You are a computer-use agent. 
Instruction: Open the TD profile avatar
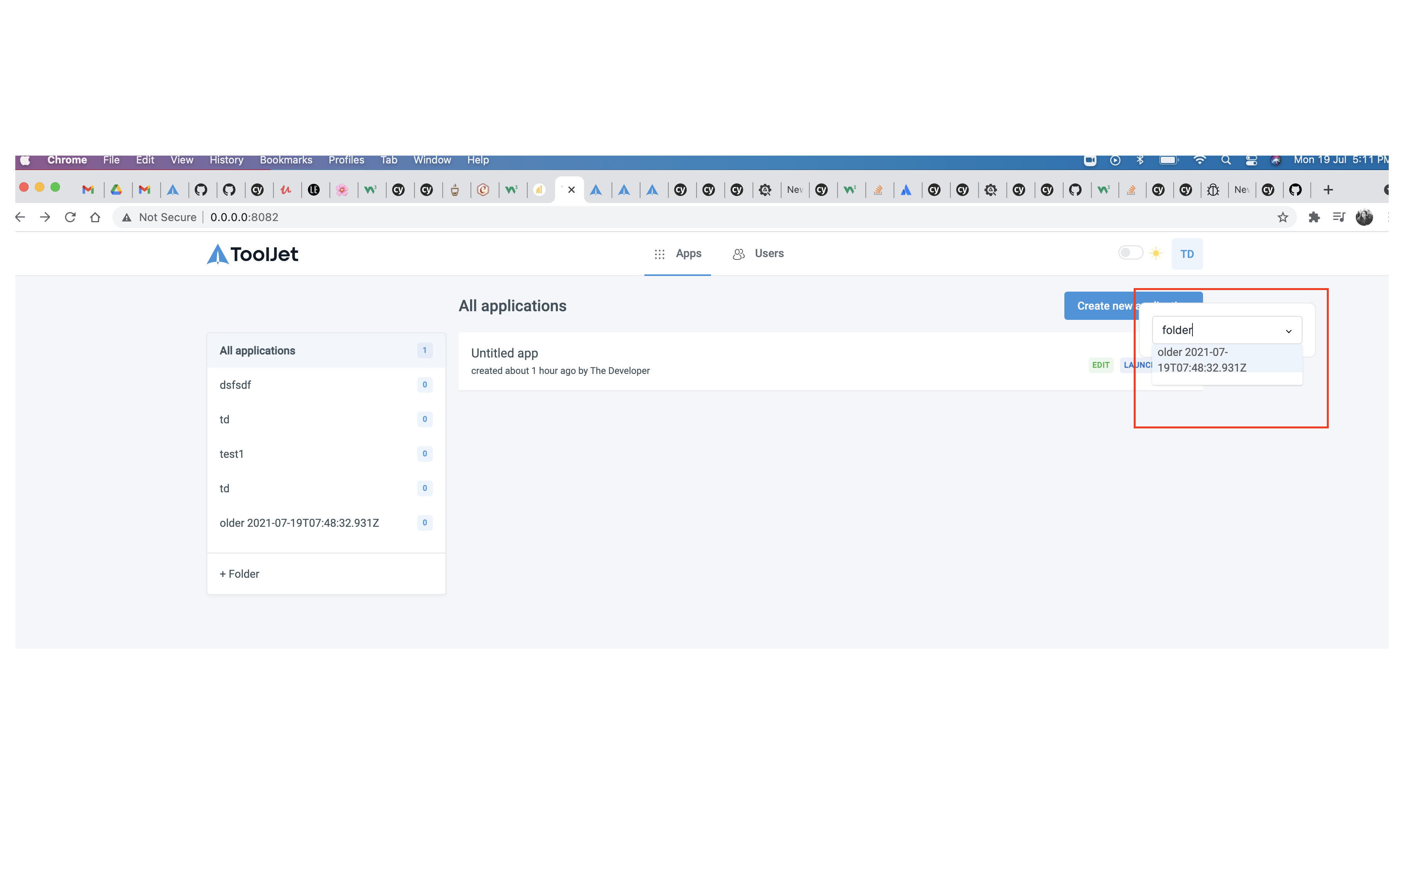click(x=1187, y=253)
